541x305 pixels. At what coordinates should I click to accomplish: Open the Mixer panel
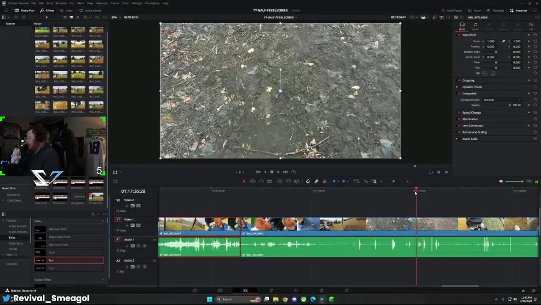pos(475,11)
